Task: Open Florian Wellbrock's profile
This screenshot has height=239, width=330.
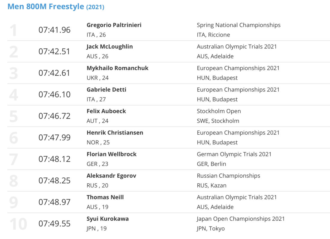Action: pos(112,154)
